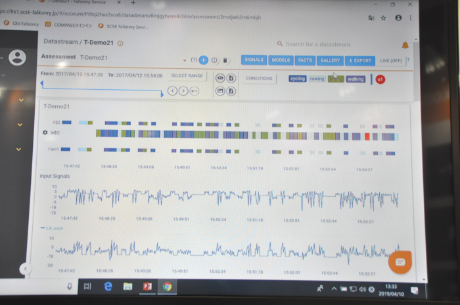Click the microphone icon in taskbar
Screen dimensions: 460x305
pos(70,286)
